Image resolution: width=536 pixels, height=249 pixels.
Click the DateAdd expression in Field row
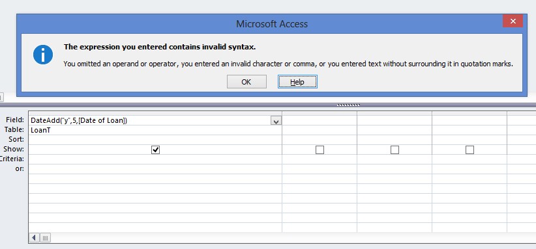[x=79, y=120]
